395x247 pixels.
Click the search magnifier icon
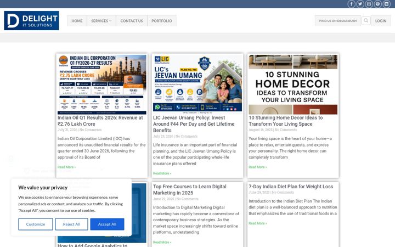366,20
